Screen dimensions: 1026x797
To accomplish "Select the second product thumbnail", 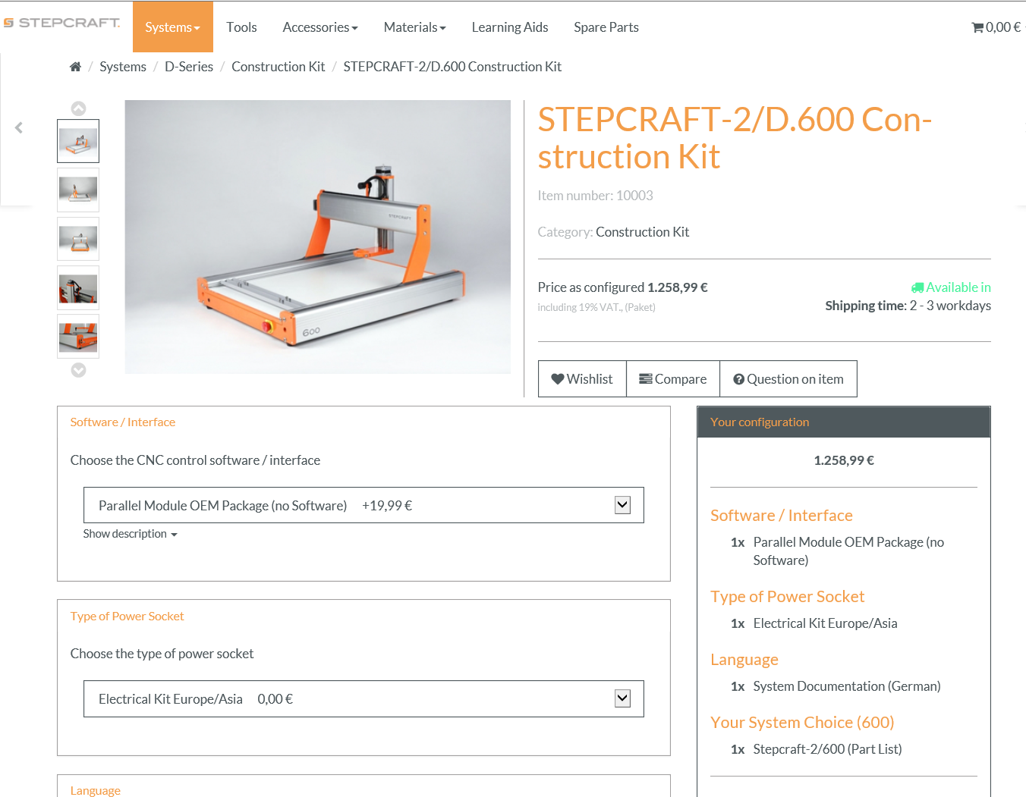I will 78,190.
